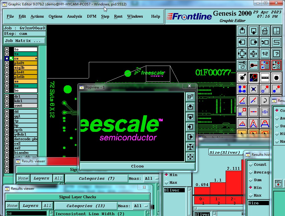Click the zoom in arrows-inward icon in main toolbar
This screenshot has height=216, width=285.
tap(242, 54)
